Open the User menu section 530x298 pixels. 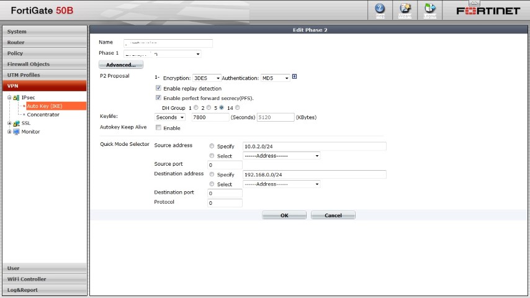tap(45, 268)
